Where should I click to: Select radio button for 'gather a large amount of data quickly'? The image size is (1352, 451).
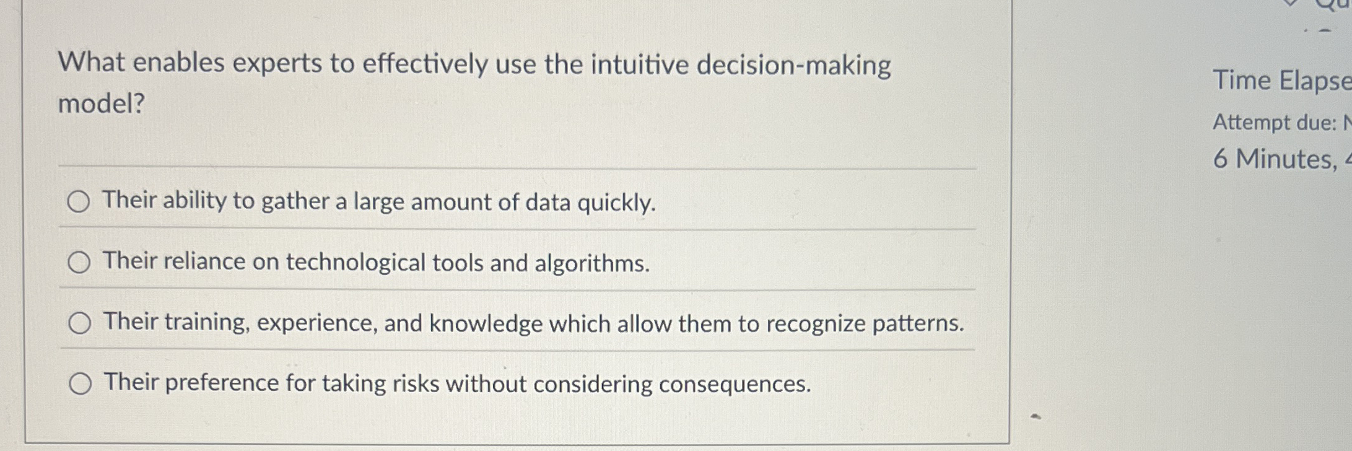[79, 201]
